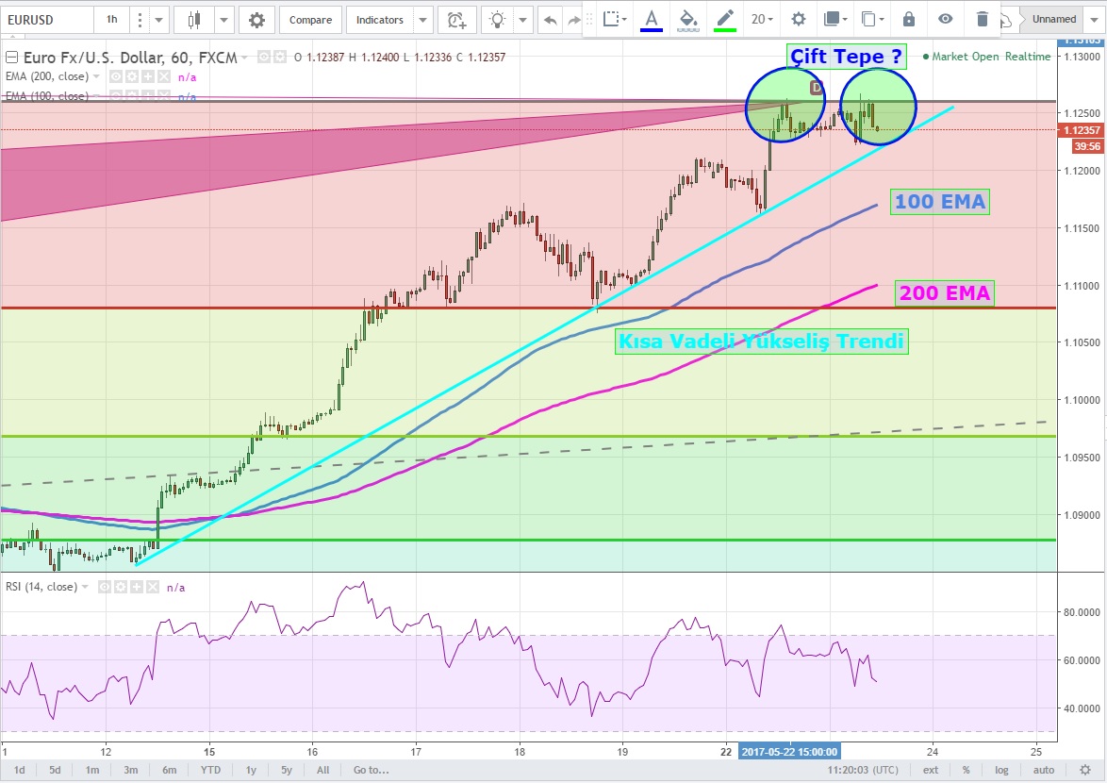Toggle drawing visibility with eye icon
This screenshot has width=1107, height=783.
(946, 19)
